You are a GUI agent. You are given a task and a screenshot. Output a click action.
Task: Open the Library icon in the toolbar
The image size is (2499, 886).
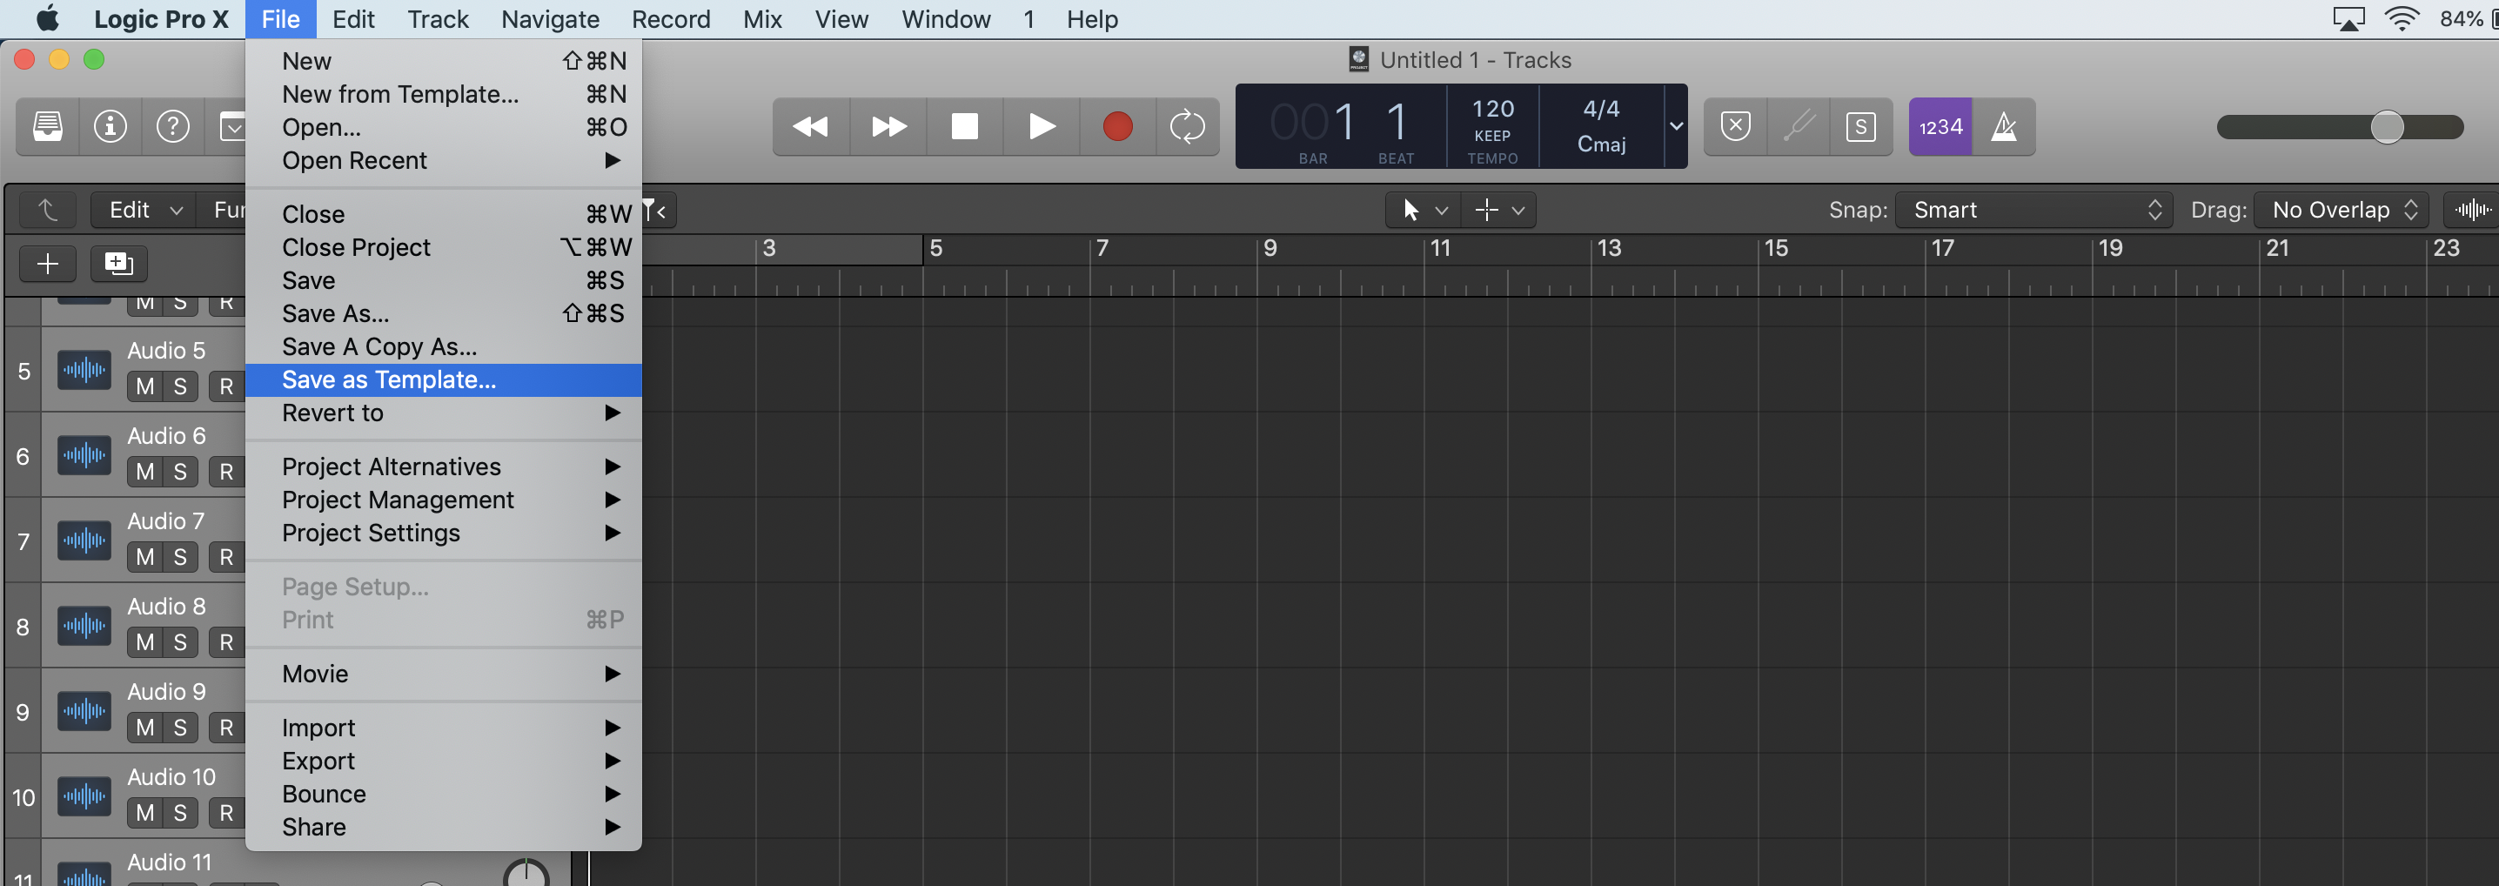tap(47, 126)
